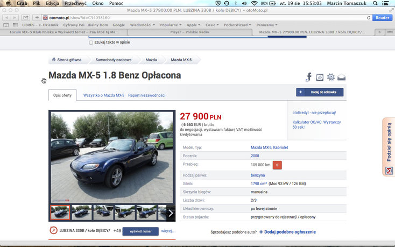This screenshot has width=395, height=247.
Task: Open the LIBRUS - e-Dziennik bookmark
Action: tap(40, 25)
